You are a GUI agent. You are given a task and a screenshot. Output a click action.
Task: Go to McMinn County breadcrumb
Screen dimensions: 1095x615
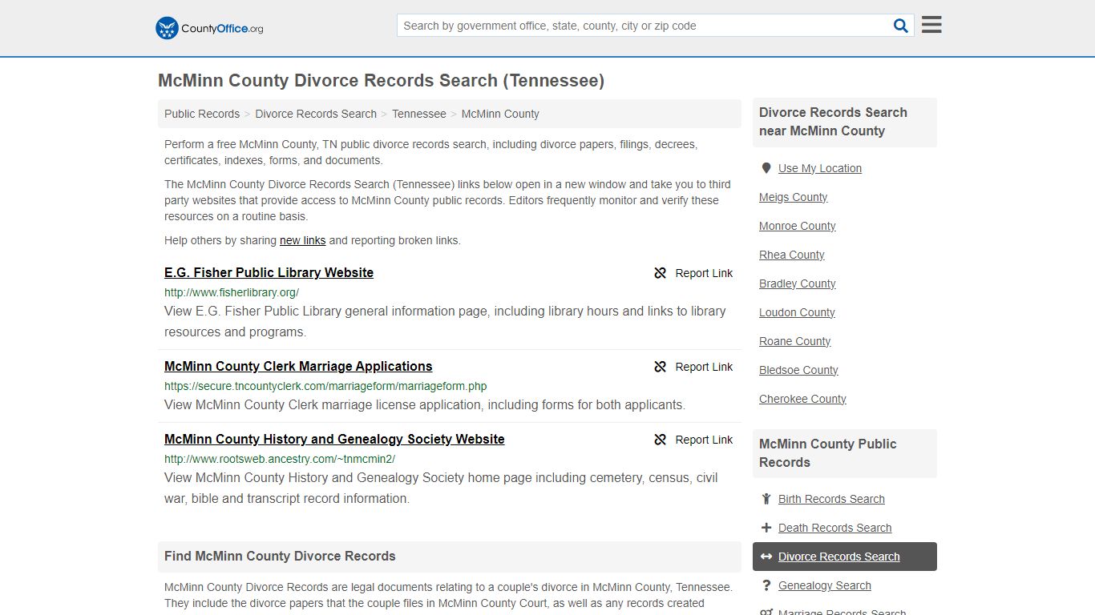pyautogui.click(x=500, y=114)
